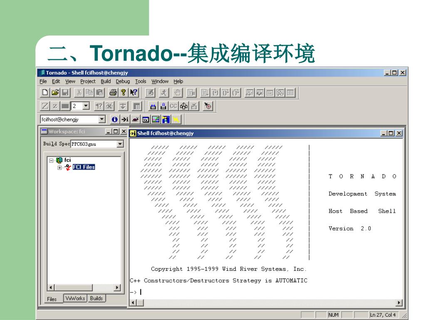Open the Project menu

pos(88,81)
